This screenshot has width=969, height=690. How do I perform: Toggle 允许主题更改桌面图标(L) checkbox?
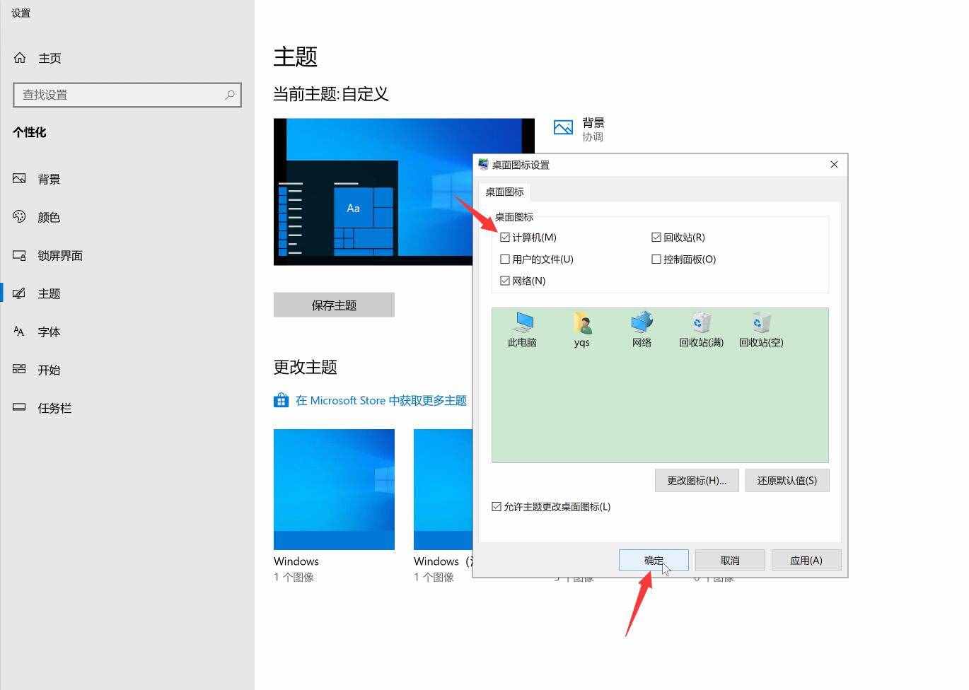click(x=497, y=507)
